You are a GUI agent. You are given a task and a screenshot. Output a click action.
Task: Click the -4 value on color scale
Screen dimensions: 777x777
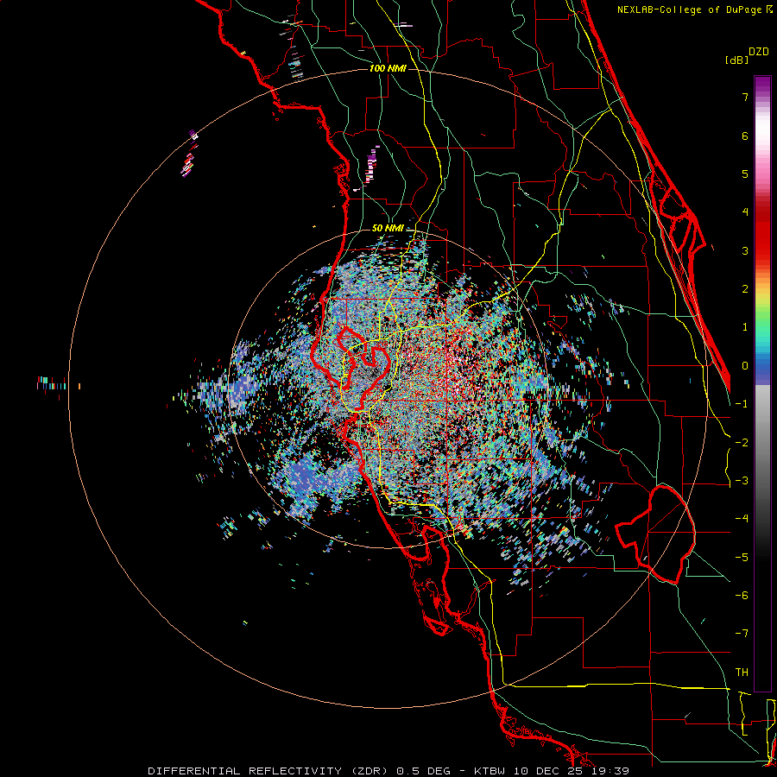742,518
